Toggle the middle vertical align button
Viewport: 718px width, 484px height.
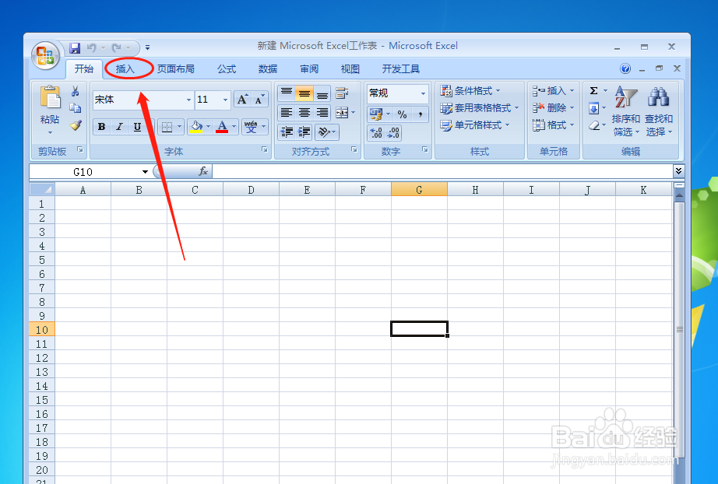(x=304, y=93)
